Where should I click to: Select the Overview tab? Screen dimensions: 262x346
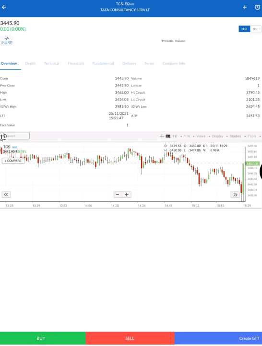click(x=9, y=63)
